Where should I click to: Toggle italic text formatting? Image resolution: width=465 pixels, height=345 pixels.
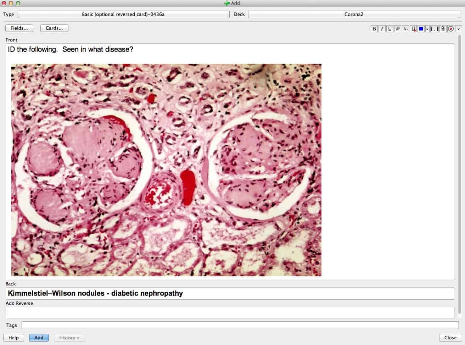pyautogui.click(x=382, y=29)
